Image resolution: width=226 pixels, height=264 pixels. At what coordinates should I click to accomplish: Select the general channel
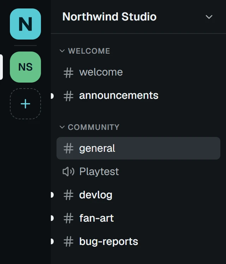pyautogui.click(x=138, y=148)
